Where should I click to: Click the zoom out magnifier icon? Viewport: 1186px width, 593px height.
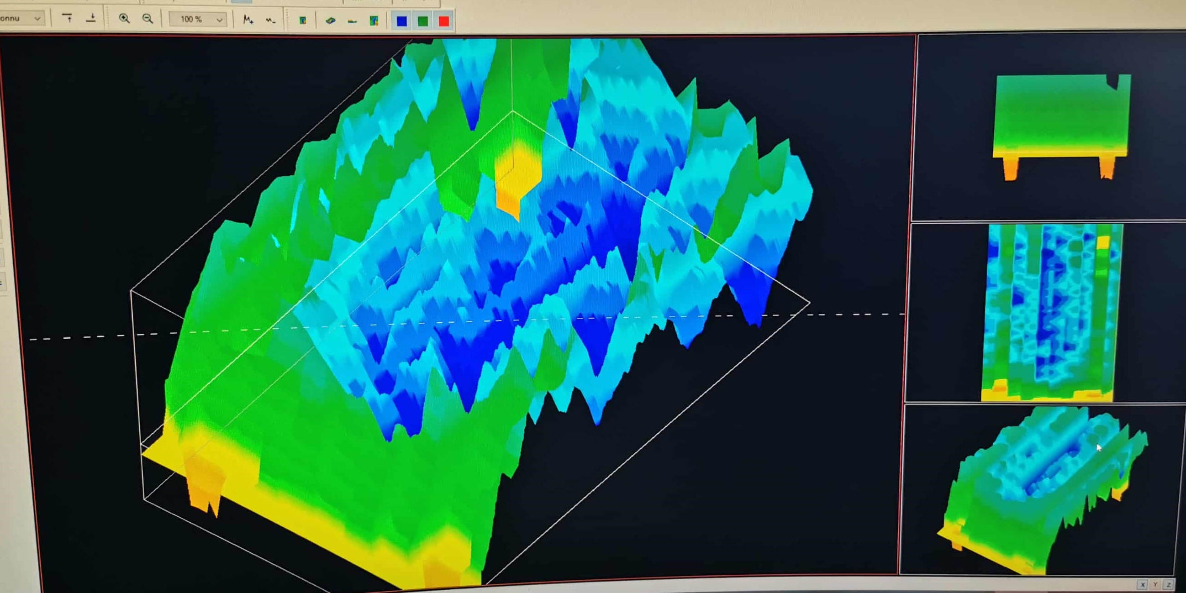[148, 19]
